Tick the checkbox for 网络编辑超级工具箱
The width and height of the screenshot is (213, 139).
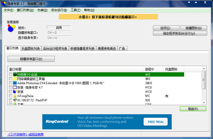(10, 78)
